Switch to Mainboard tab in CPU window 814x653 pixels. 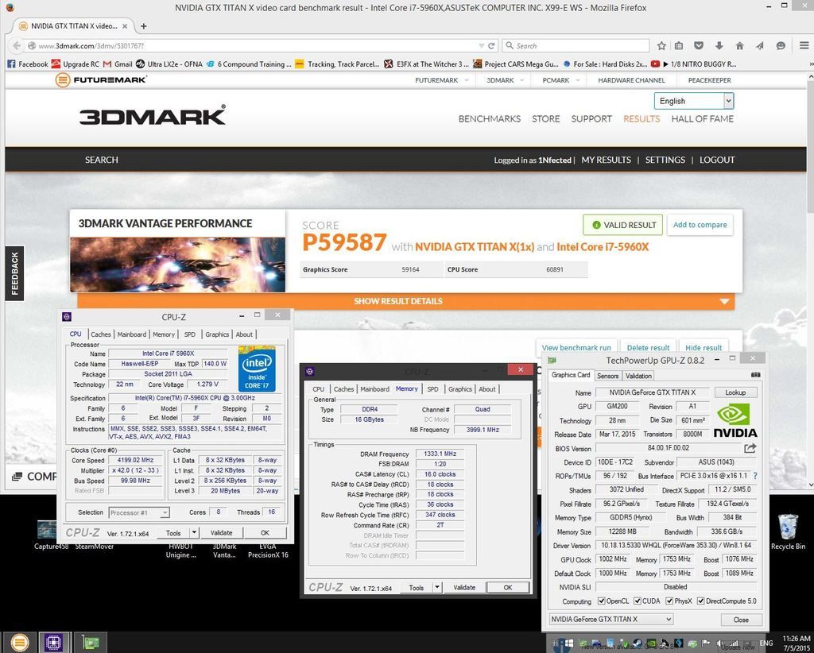[x=131, y=334]
